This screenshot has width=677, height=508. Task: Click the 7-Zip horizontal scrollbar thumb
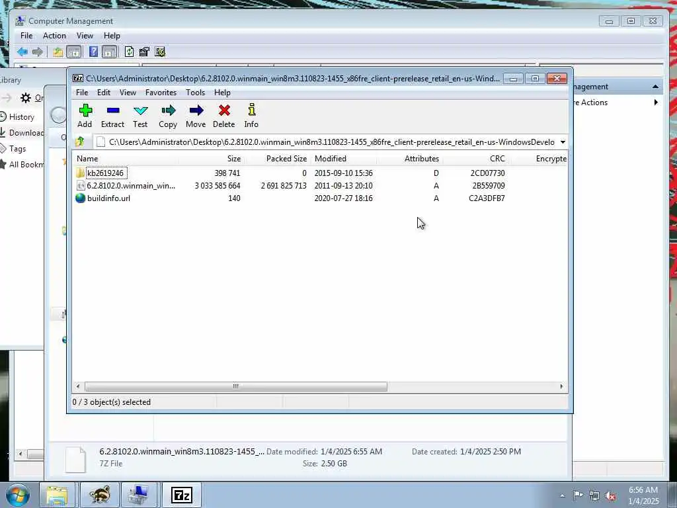click(236, 386)
